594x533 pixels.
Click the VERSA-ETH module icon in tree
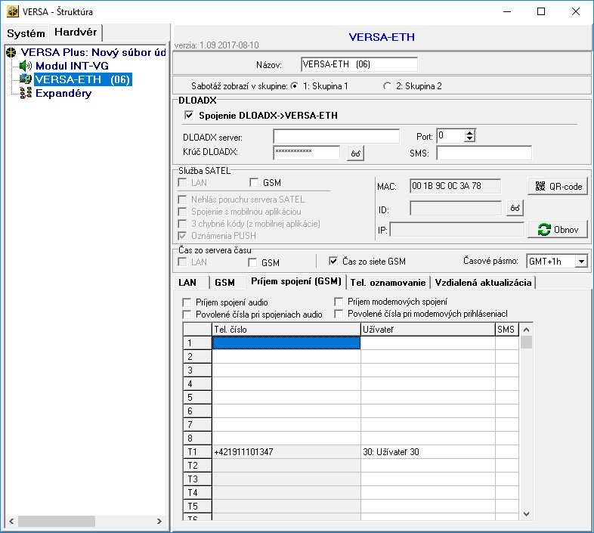(25, 80)
